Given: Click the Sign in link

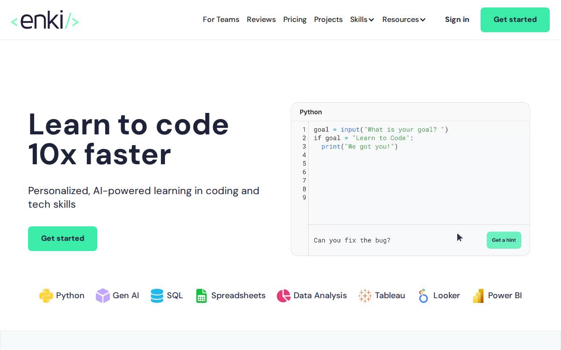Looking at the screenshot, I should (x=457, y=20).
